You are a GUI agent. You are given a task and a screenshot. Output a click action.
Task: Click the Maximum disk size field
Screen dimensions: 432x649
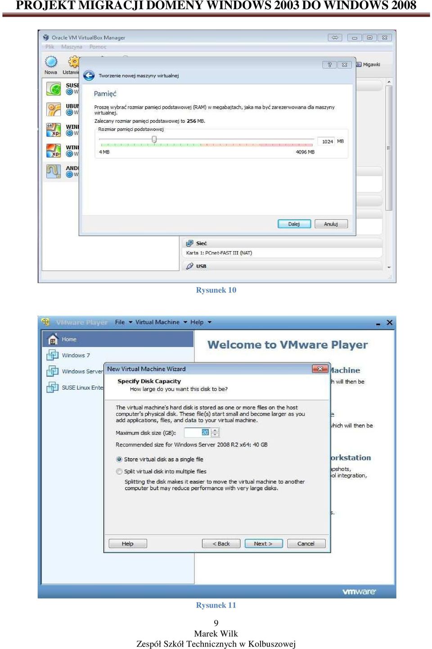pyautogui.click(x=198, y=433)
